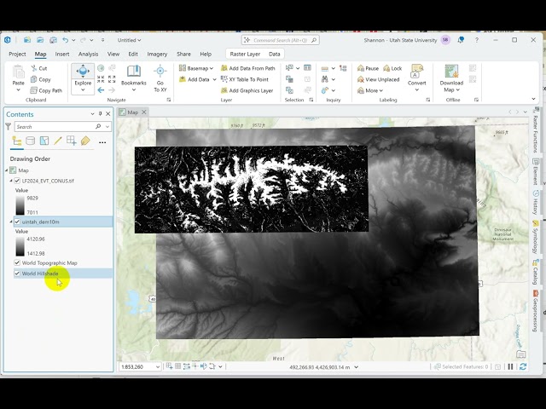This screenshot has height=409, width=546.
Task: Switch to List By Drawing Order
Action: pyautogui.click(x=16, y=141)
